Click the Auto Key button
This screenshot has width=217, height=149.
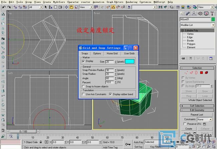click(138, 142)
